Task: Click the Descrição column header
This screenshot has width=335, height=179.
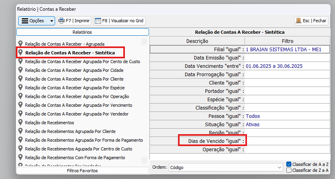Action: [x=197, y=41]
